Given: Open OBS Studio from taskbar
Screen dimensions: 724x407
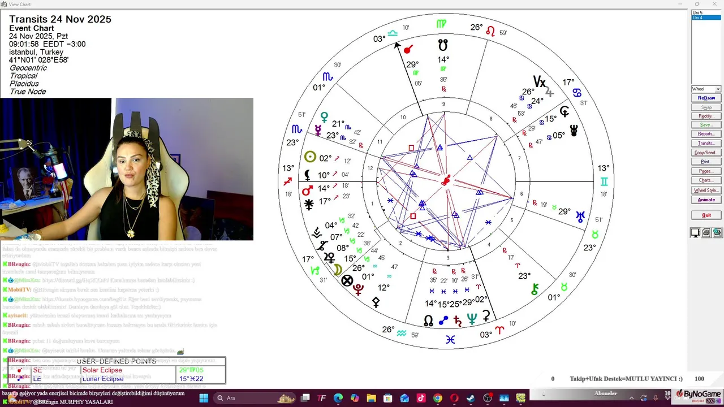Looking at the screenshot, I should pos(488,398).
